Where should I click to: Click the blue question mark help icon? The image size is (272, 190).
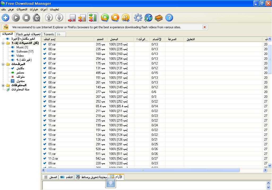pos(169,18)
